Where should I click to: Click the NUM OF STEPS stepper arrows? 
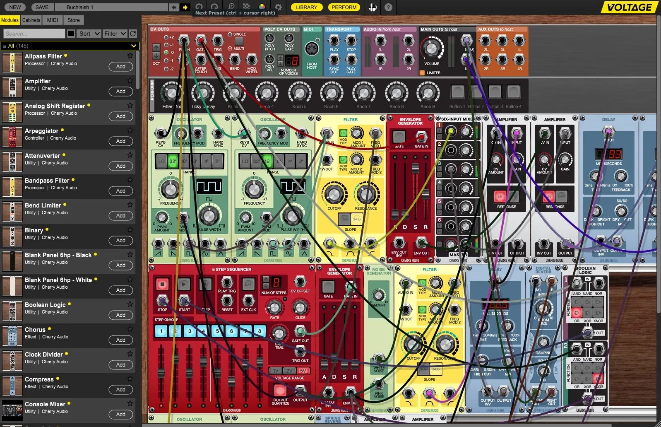(x=266, y=282)
